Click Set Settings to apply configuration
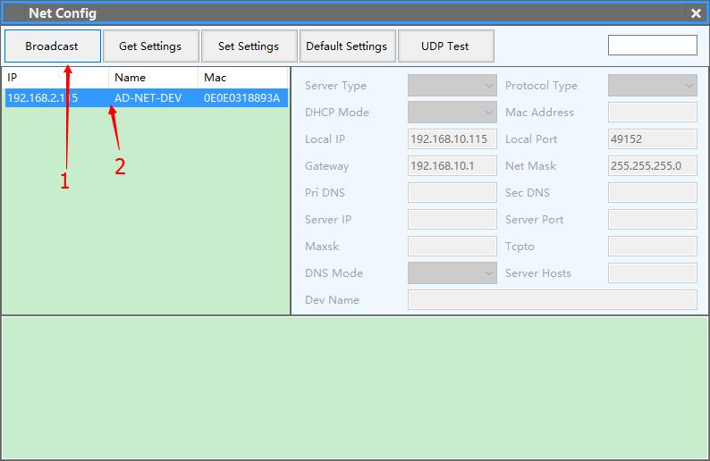The width and height of the screenshot is (710, 461). (249, 46)
